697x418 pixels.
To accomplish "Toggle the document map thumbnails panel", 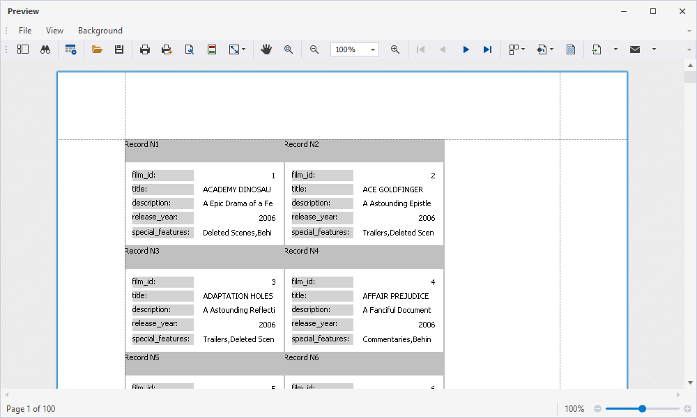I will (x=23, y=49).
